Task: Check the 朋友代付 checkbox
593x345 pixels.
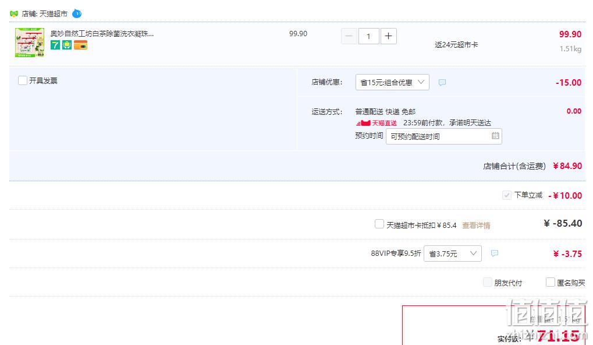Action: tap(488, 282)
